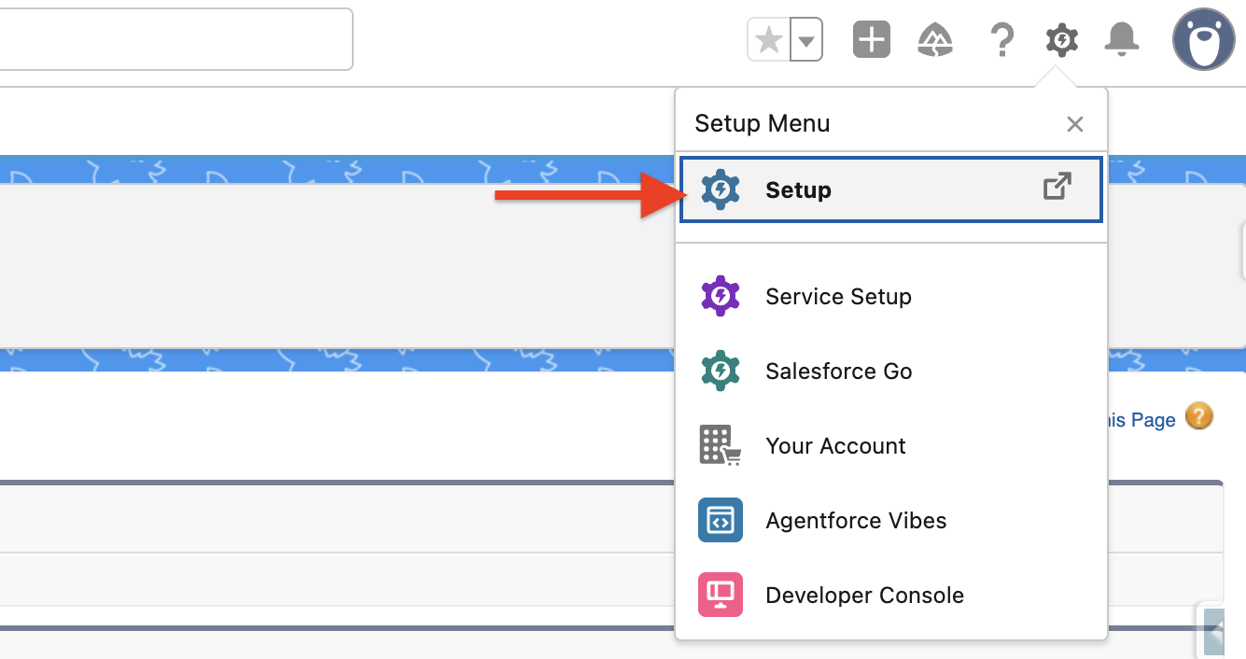Expand the collapsed sidebar handle at bottom right

click(1213, 632)
